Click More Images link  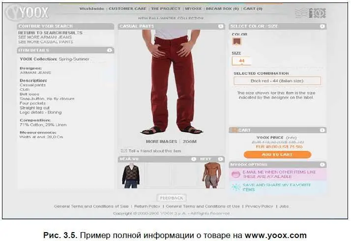(x=161, y=141)
